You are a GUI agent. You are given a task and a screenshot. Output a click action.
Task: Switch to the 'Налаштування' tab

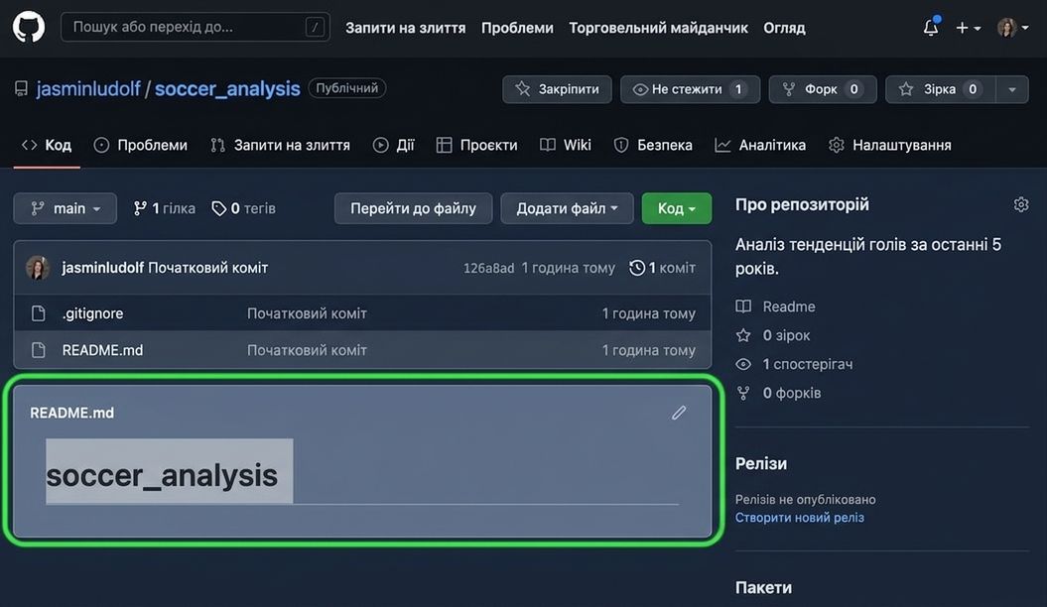coord(890,146)
